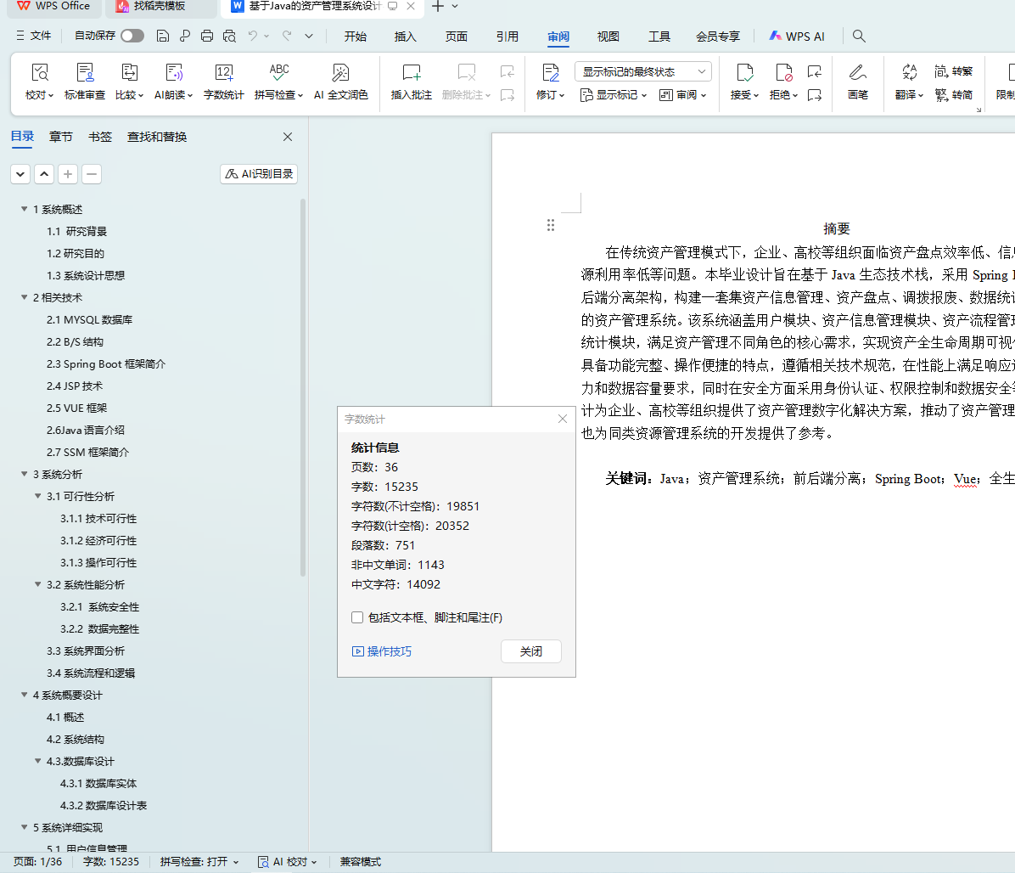The image size is (1015, 873).
Task: Switch to the 视图 ribbon tab
Action: tap(608, 37)
